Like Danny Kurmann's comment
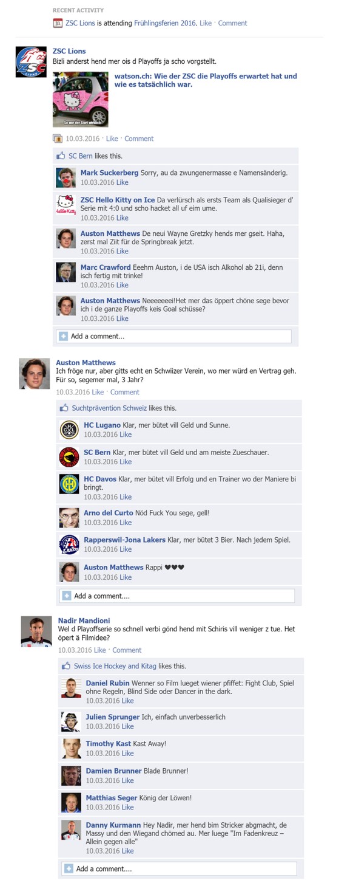The image size is (353, 883). [127, 851]
